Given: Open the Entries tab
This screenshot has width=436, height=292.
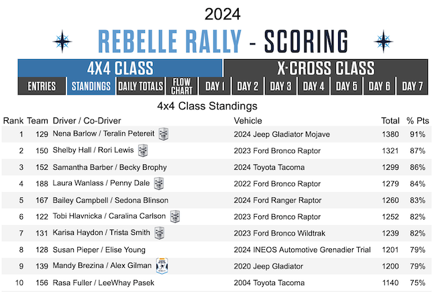Looking at the screenshot, I should pos(42,86).
